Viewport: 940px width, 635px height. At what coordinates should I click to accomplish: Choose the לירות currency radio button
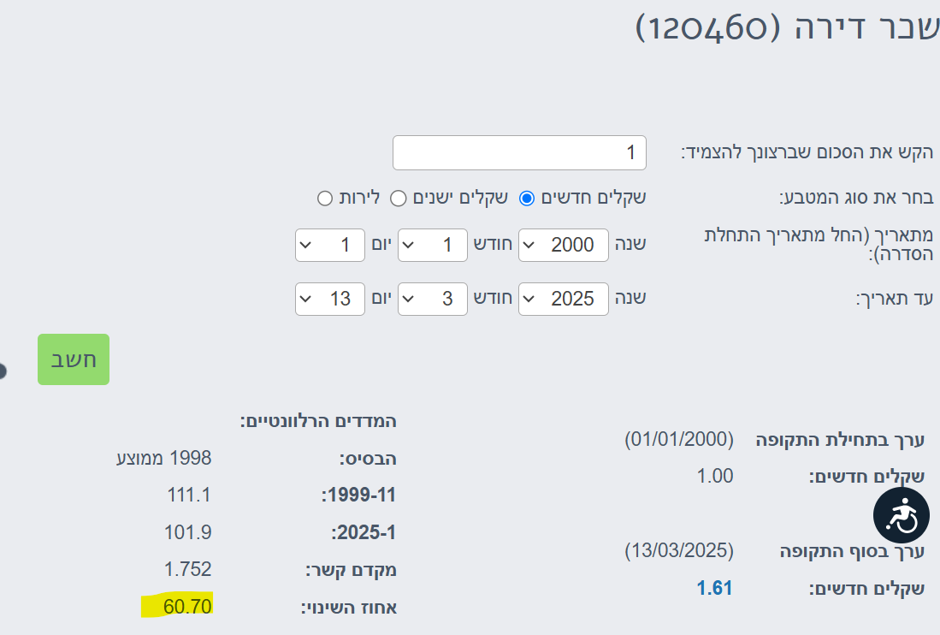pos(325,199)
